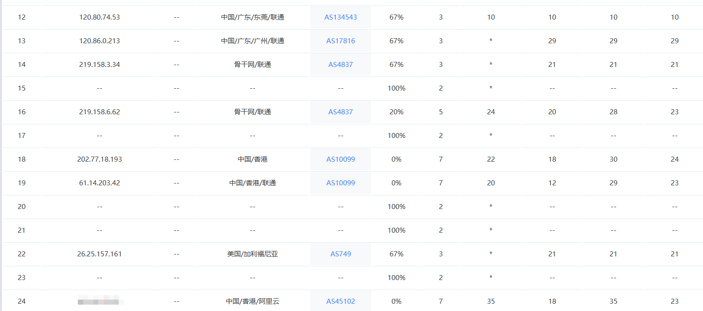This screenshot has height=311, width=703.
Task: Click the blurred IP in hop 24
Action: tap(100, 301)
